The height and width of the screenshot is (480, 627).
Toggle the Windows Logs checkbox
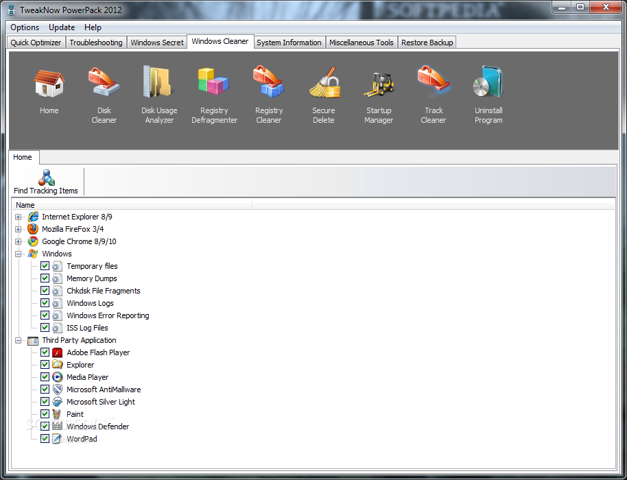[45, 303]
